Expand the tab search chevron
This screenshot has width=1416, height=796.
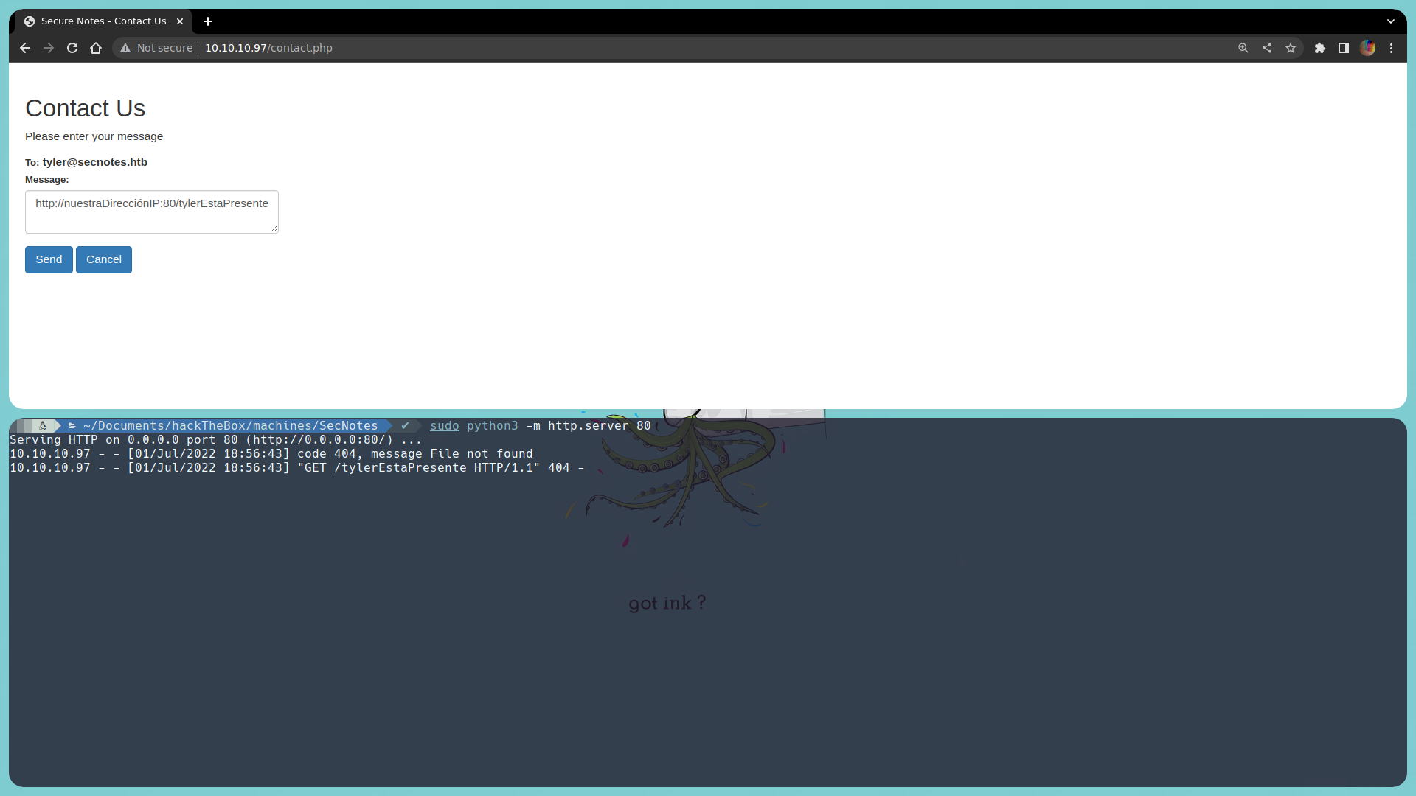(1391, 21)
